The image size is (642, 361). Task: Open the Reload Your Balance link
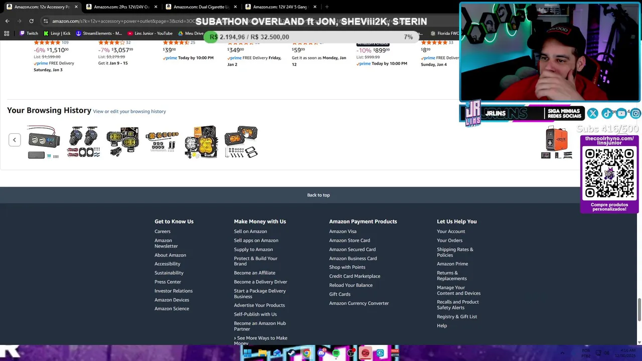351,285
